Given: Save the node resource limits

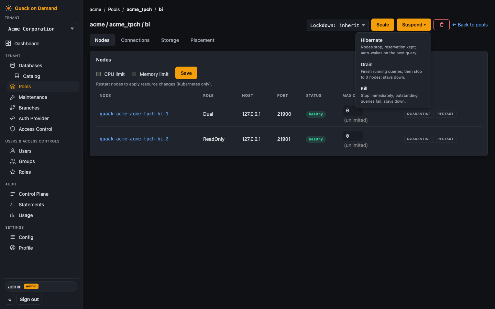Looking at the screenshot, I should pos(186,73).
